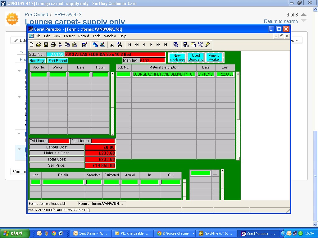Collapse the first comment triangle in Surfbay page

[x=19, y=71]
